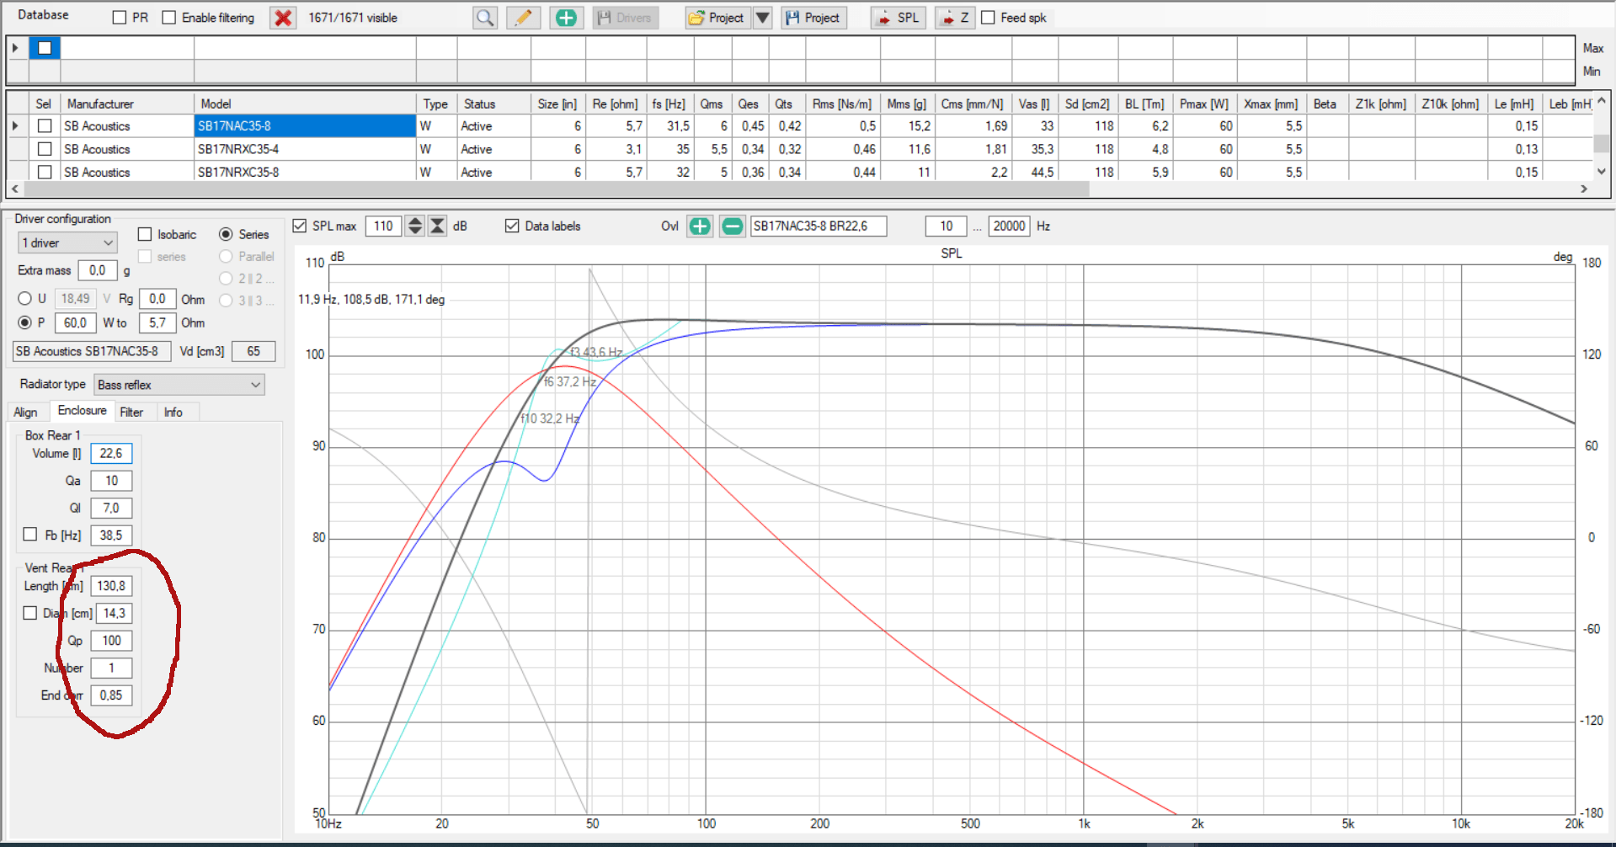Add overlay with green plus icon
1616x847 pixels.
700,226
